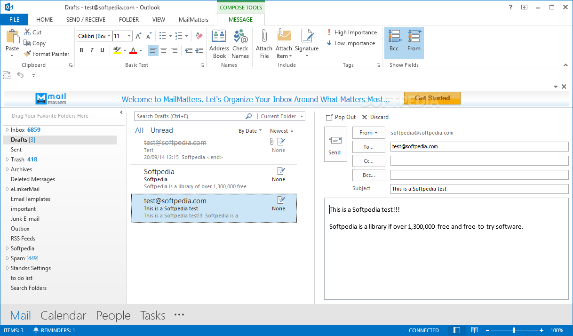Expand the Inbox folder
Screen dimensions: 573x336
point(8,130)
